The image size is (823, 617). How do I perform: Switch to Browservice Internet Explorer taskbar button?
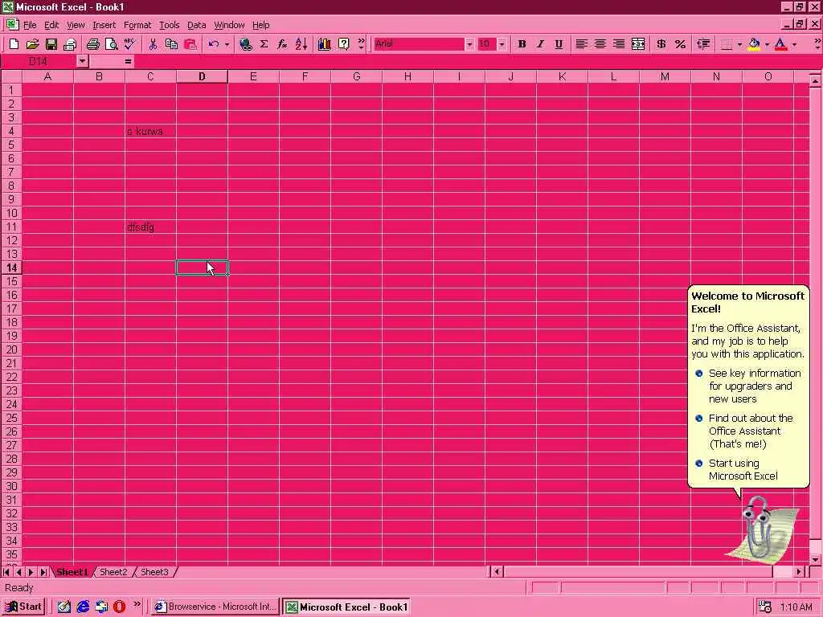(x=215, y=607)
